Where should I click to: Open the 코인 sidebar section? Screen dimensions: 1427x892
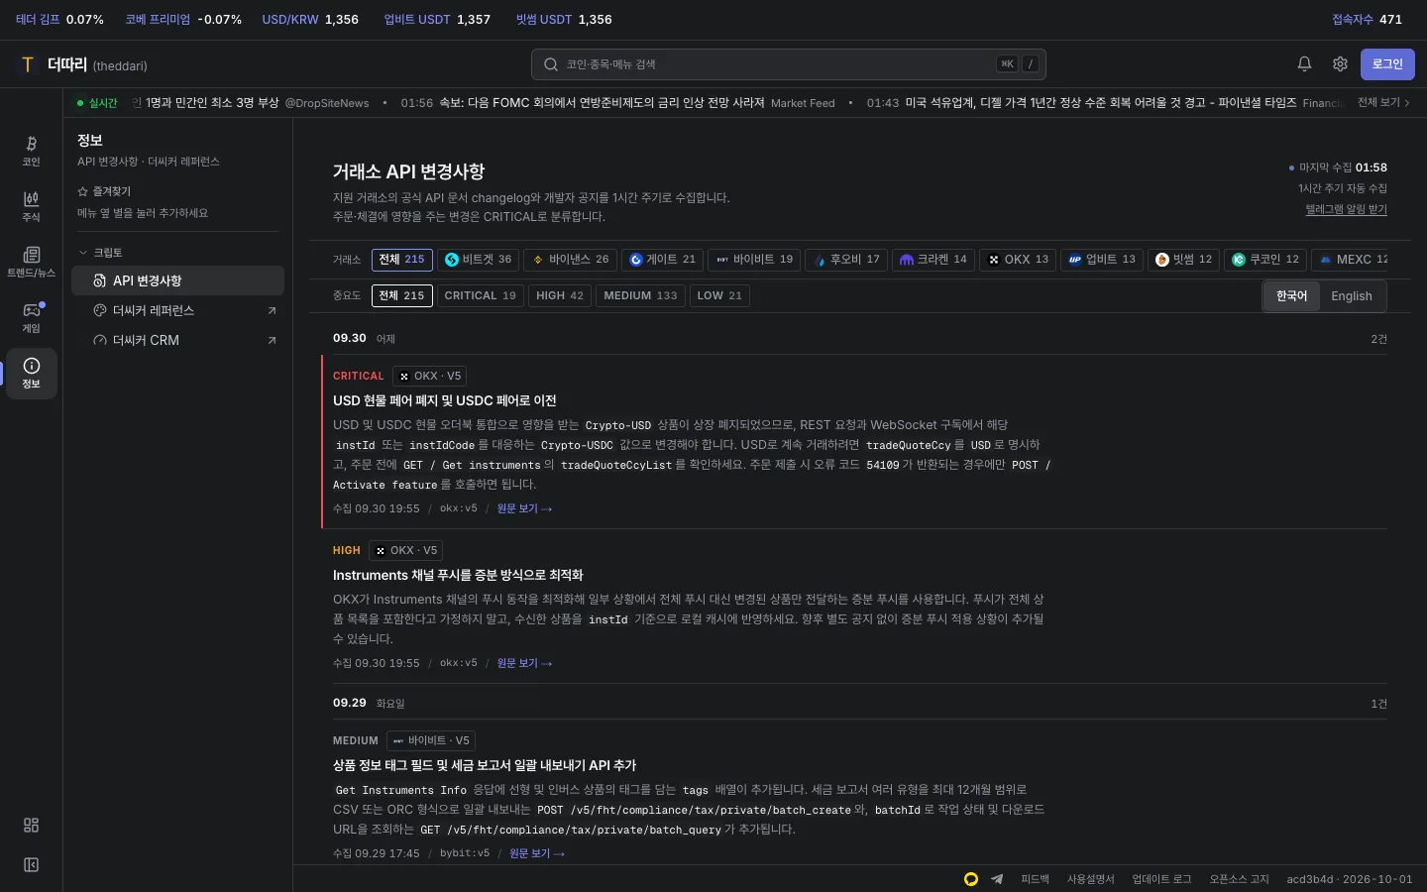coord(31,151)
